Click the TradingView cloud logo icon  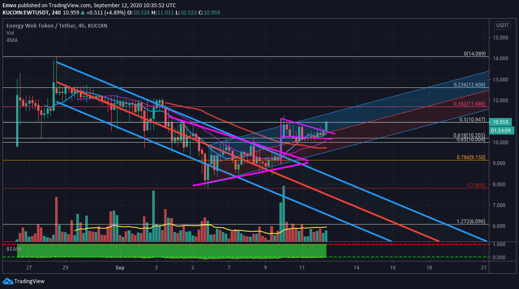[8, 281]
